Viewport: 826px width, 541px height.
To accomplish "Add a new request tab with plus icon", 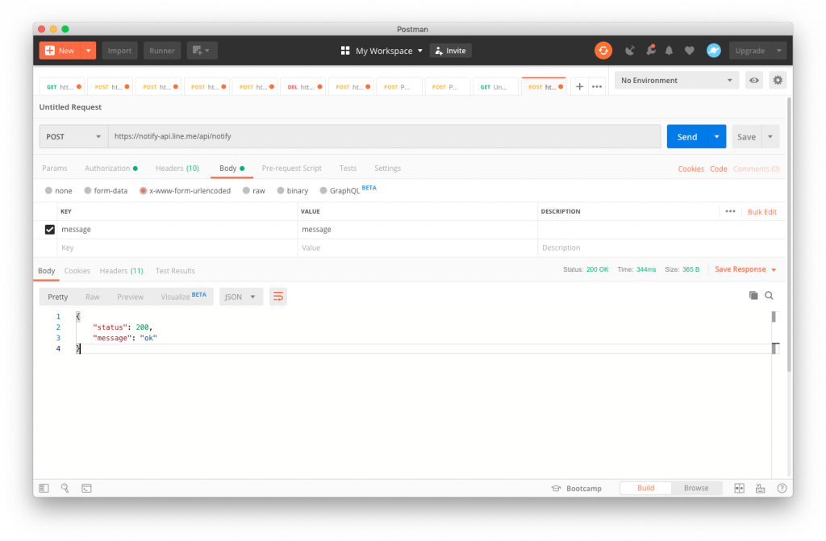I will click(579, 86).
